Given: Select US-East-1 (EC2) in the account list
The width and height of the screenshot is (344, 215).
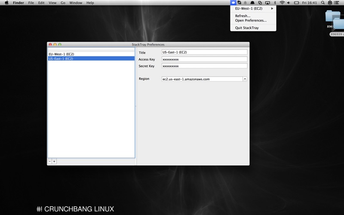Looking at the screenshot, I should coord(91,58).
